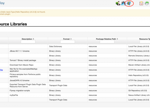Focus the Package Relative Path filter box

(x=107, y=42)
